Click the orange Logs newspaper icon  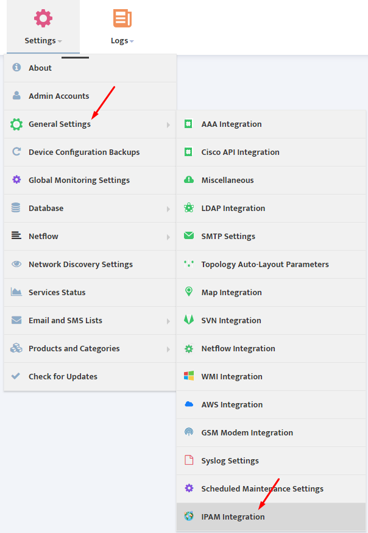point(122,18)
